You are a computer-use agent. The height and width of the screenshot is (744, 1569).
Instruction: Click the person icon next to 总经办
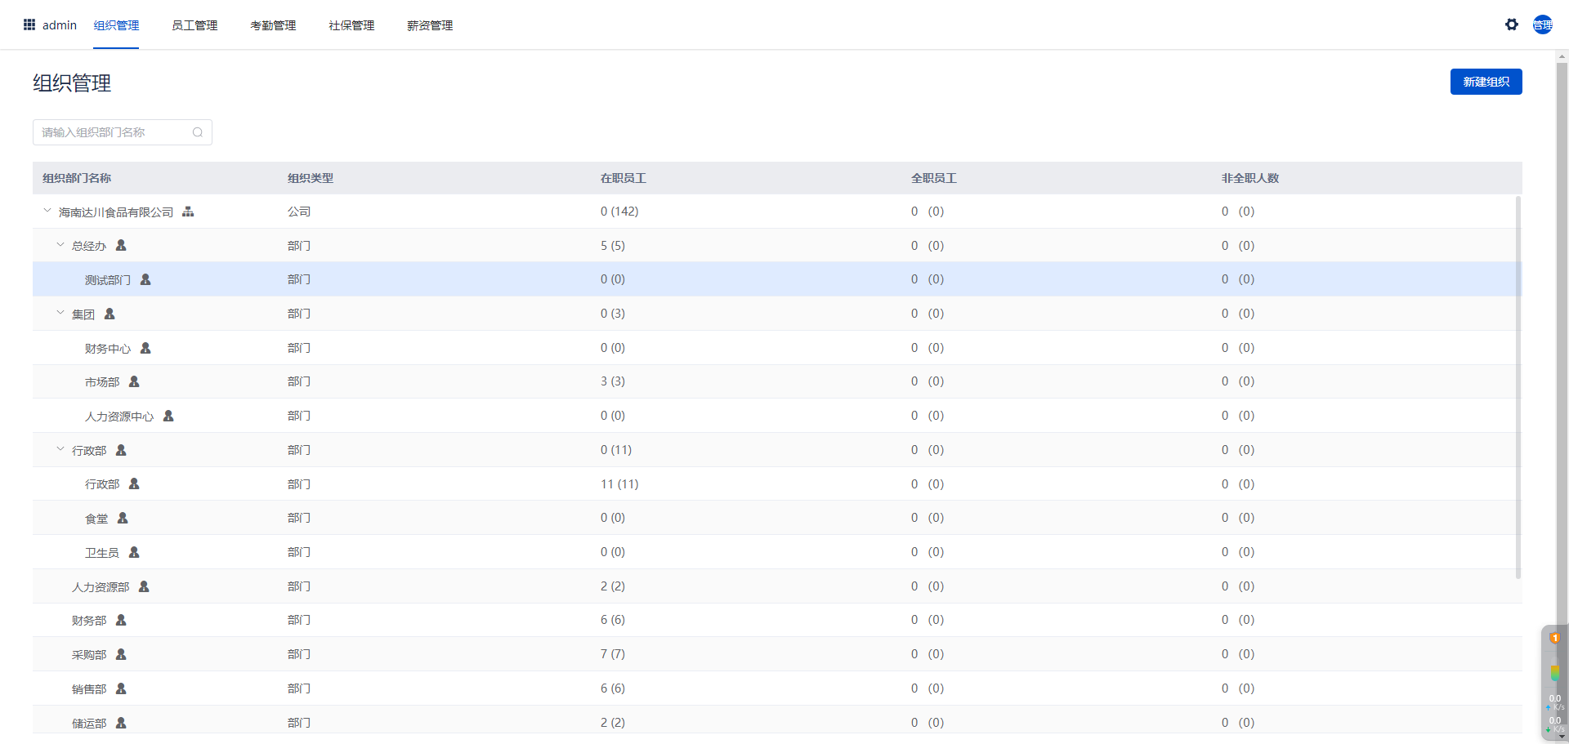[121, 245]
